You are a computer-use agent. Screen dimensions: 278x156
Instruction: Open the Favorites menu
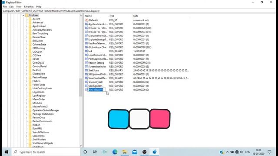[x=29, y=7]
